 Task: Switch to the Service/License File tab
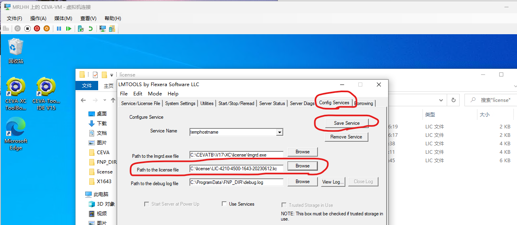[141, 103]
